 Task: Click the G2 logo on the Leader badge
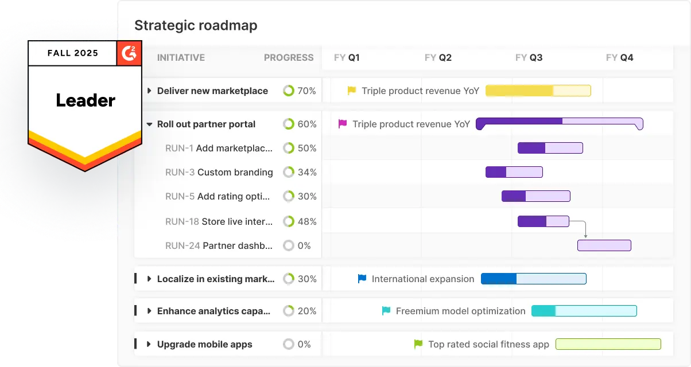(130, 53)
